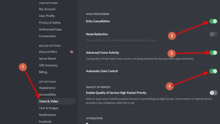The width and height of the screenshot is (220, 124).
Task: Enable Quality of Service High Packet Priority
Action: click(x=213, y=93)
